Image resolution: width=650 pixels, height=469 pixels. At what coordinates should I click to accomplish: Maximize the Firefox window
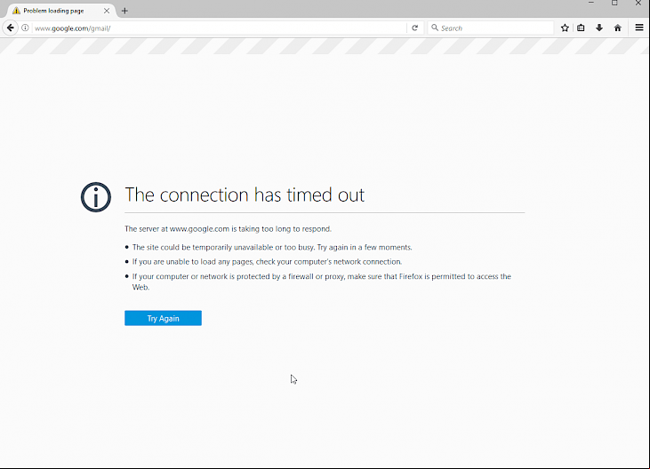[614, 4]
